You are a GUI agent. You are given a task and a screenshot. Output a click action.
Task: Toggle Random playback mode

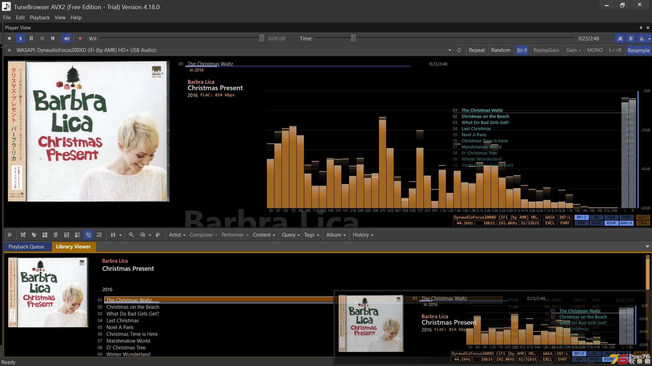pos(501,50)
